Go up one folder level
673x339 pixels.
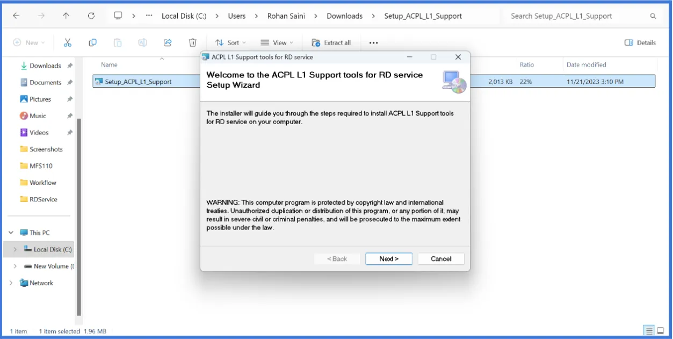point(66,16)
